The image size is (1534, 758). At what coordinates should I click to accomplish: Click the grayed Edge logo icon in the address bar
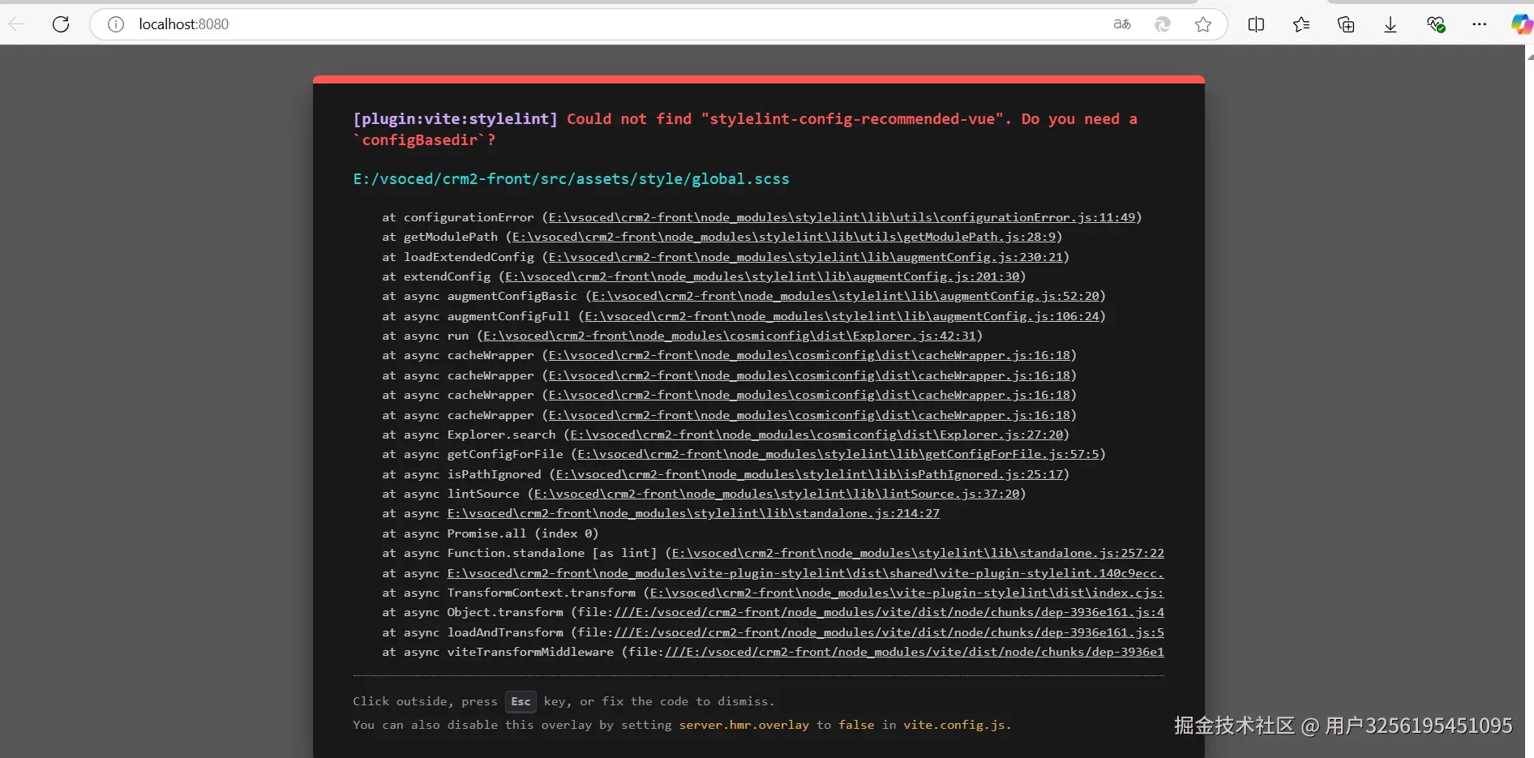(1163, 24)
